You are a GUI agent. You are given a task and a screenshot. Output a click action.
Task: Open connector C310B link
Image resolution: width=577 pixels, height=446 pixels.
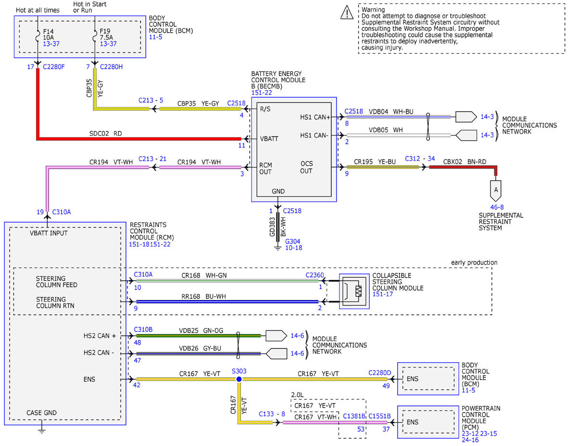pyautogui.click(x=143, y=330)
